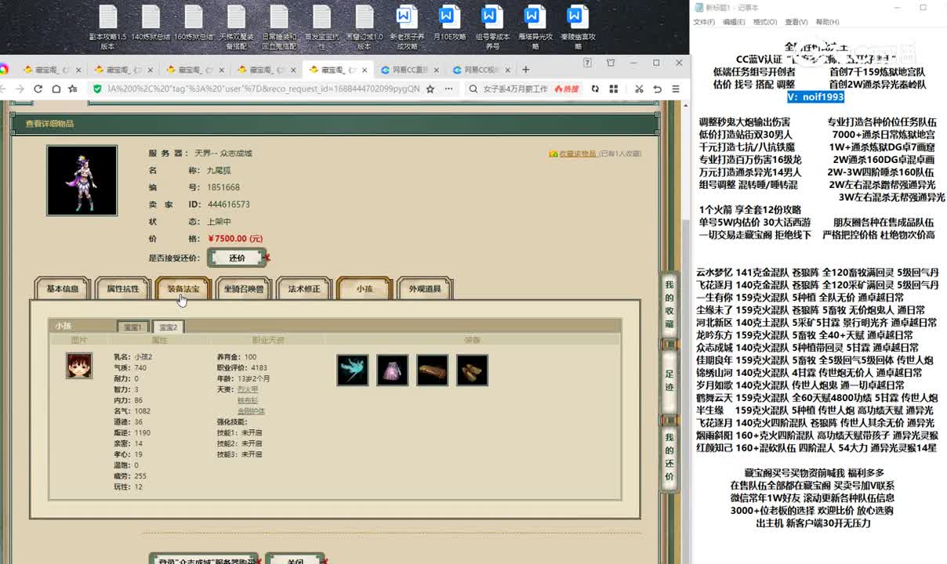Click the scissors screenshot tool icon
Viewport: 947px width, 564px height.
pyautogui.click(x=639, y=89)
